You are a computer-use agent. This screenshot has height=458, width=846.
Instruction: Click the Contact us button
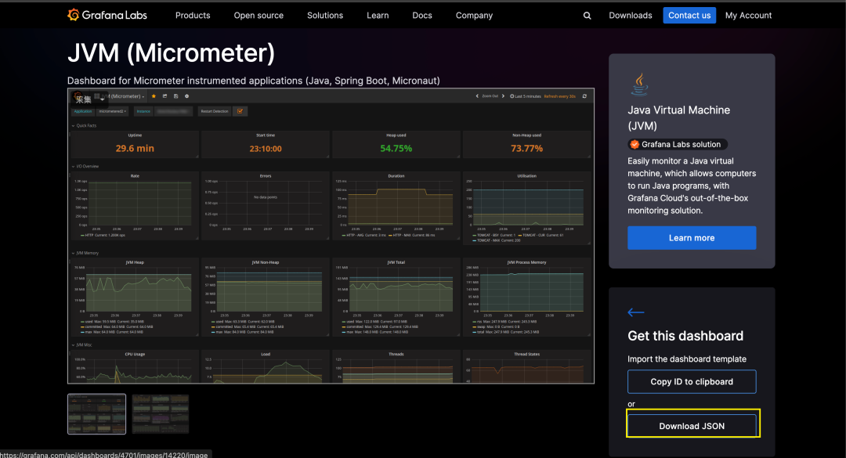(x=689, y=15)
